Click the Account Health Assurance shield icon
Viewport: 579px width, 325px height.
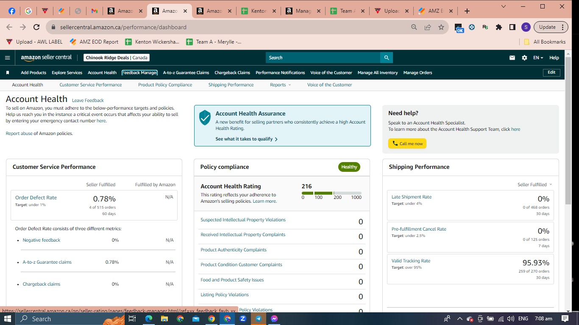205,118
